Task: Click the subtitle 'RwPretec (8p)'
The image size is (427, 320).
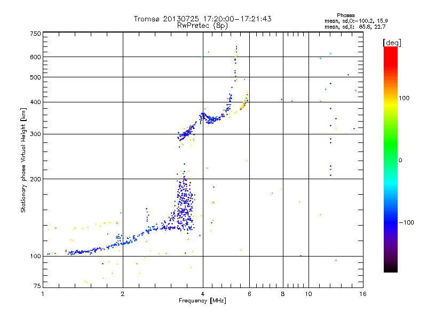Action: click(202, 26)
